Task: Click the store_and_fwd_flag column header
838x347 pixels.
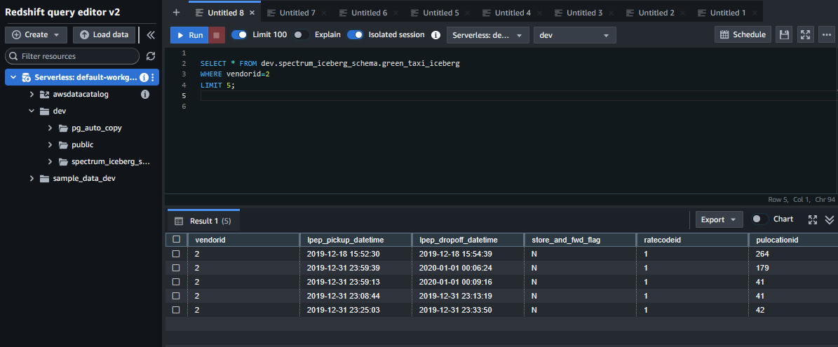Action: (x=580, y=240)
